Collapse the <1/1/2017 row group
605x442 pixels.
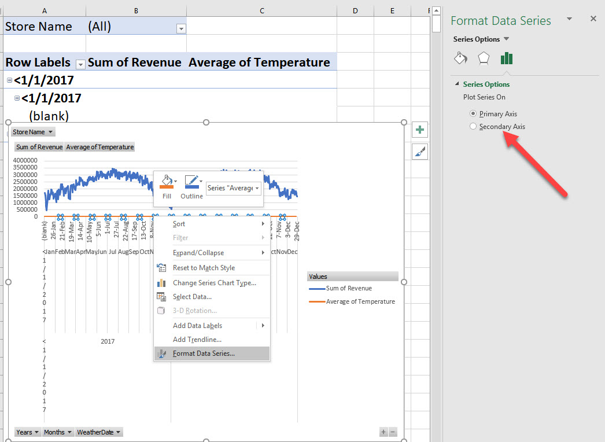(x=9, y=80)
